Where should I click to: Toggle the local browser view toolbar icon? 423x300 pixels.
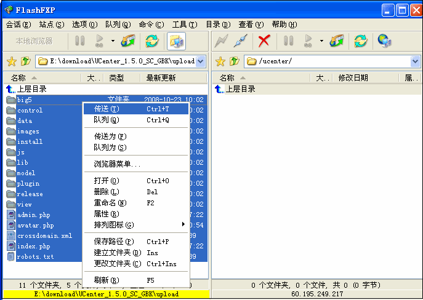coord(176,41)
